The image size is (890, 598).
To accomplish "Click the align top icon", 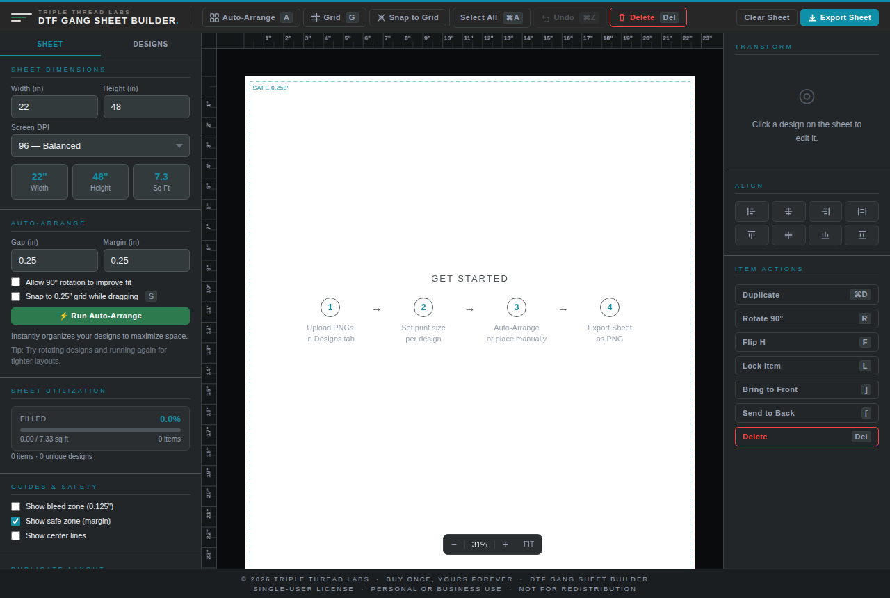I will point(752,235).
